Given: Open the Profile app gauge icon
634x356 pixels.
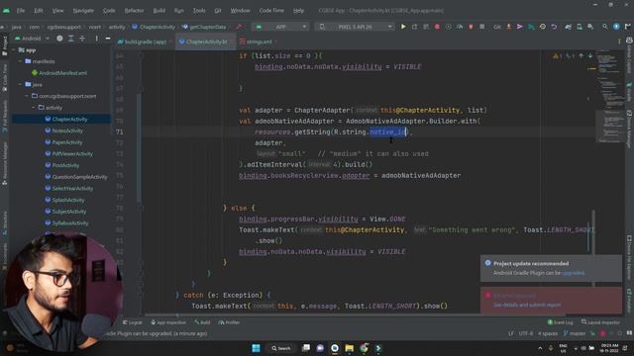Looking at the screenshot, I should coord(460,27).
